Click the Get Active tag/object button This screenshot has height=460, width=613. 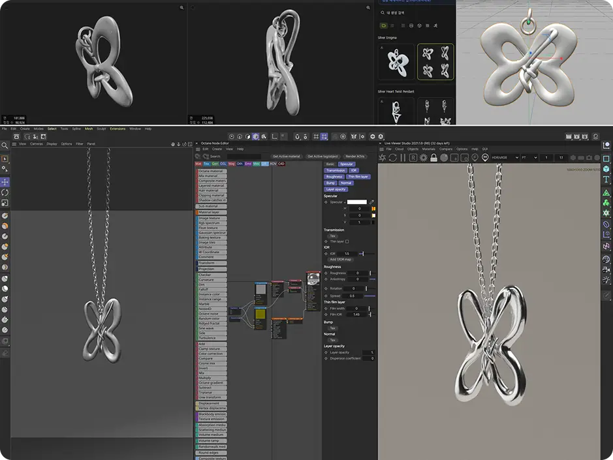(322, 157)
